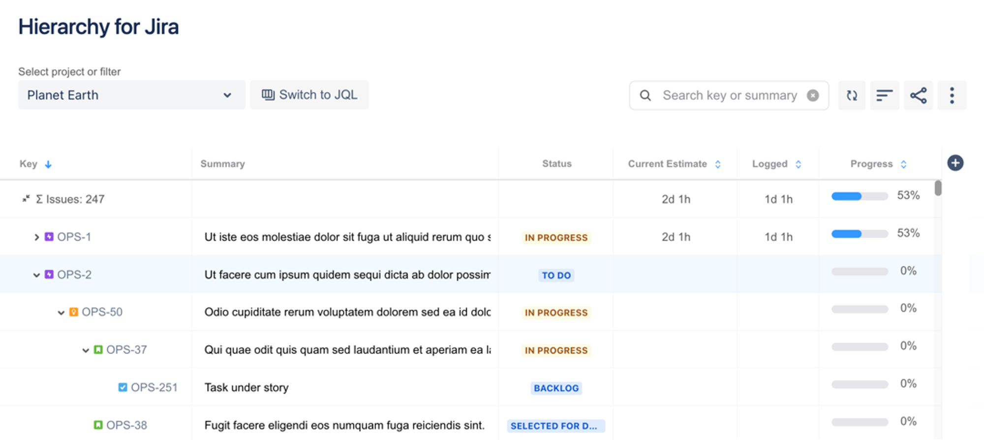Image resolution: width=984 pixels, height=440 pixels.
Task: Click the progress bar of OPS-2
Action: (860, 272)
